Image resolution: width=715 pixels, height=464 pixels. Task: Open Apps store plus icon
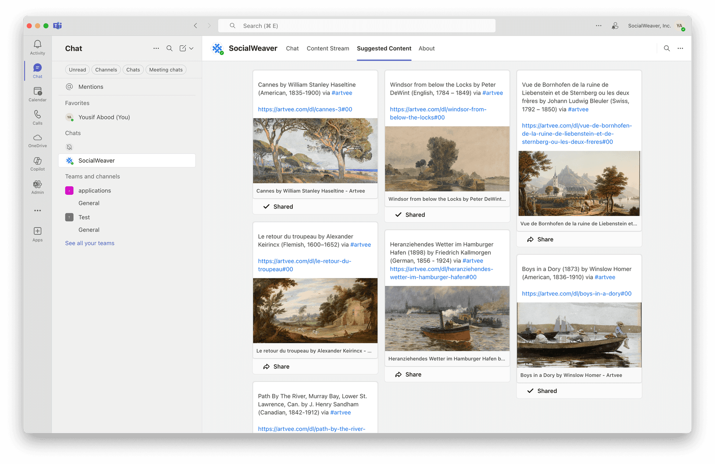(x=37, y=231)
